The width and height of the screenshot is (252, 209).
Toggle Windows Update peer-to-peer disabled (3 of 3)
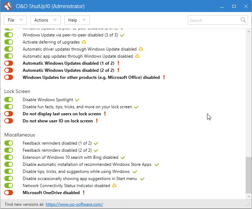tap(9, 35)
